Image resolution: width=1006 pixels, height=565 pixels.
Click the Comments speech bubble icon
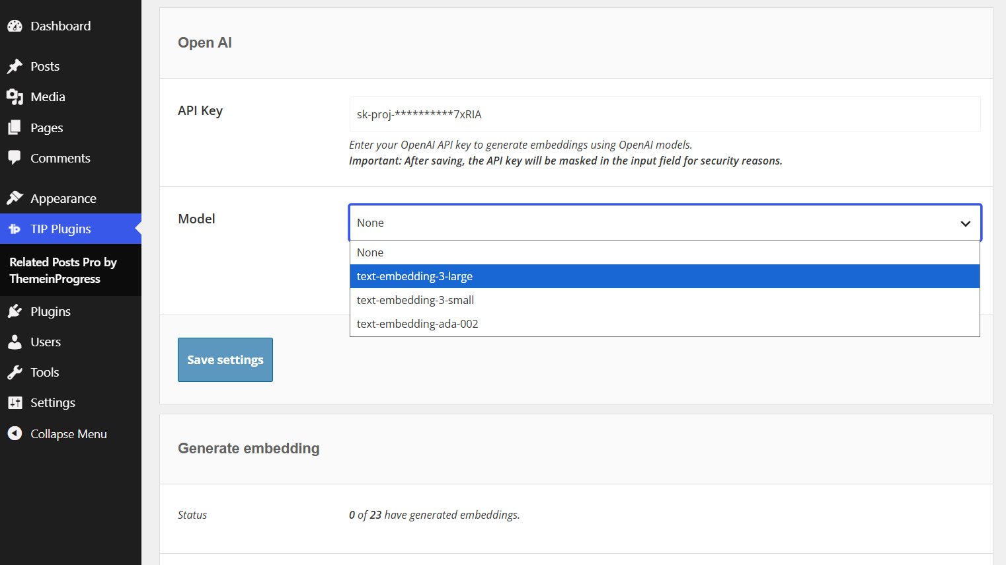pyautogui.click(x=15, y=158)
